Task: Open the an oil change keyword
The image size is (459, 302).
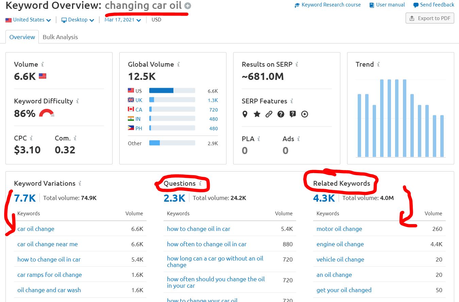Action: click(334, 275)
